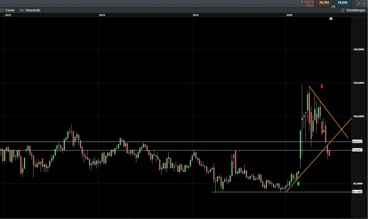Click the 100,0000 axis label
368x219 pixels.
[358, 116]
